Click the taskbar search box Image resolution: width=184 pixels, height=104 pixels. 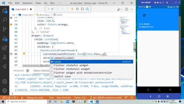tap(26, 101)
